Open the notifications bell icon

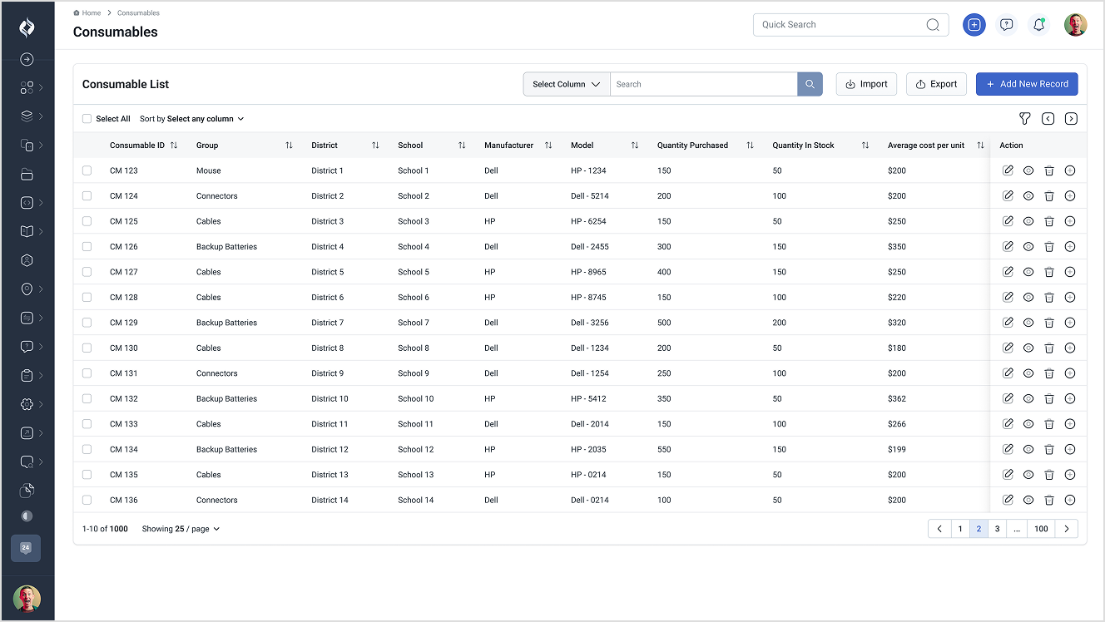click(1038, 25)
